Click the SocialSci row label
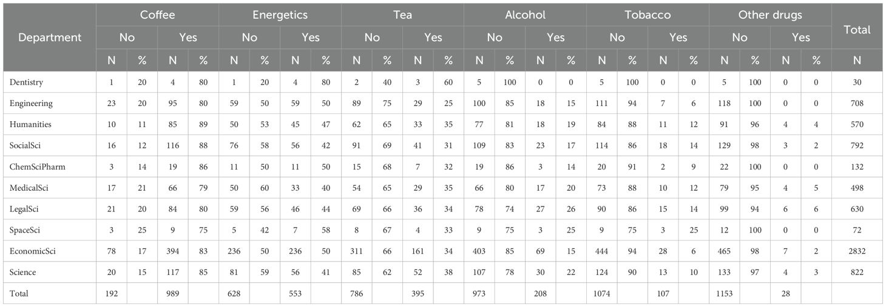Image resolution: width=886 pixels, height=307 pixels. [x=24, y=145]
